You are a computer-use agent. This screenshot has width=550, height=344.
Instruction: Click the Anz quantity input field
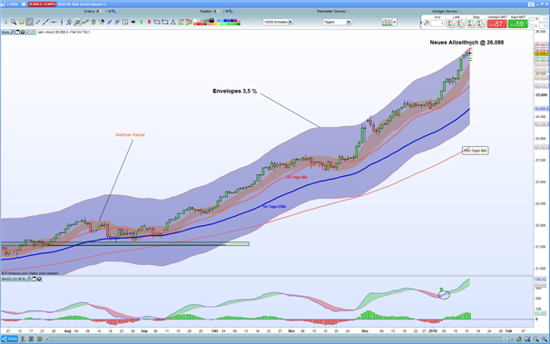point(437,24)
